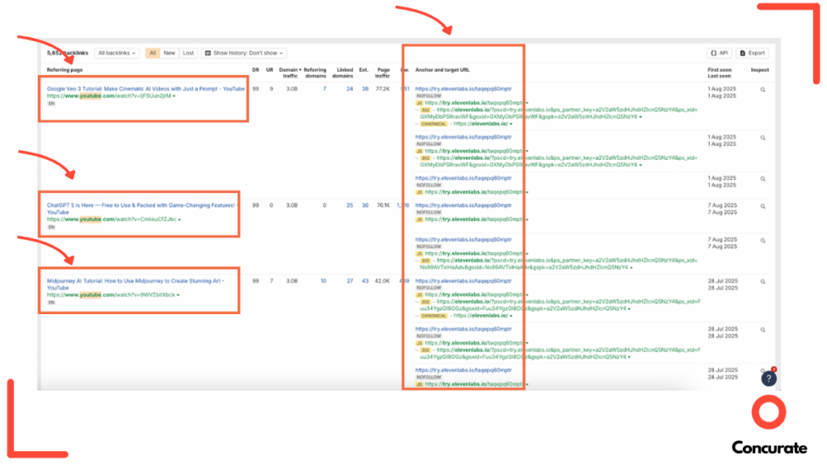
Task: Sort by the DR column header
Action: pyautogui.click(x=255, y=69)
